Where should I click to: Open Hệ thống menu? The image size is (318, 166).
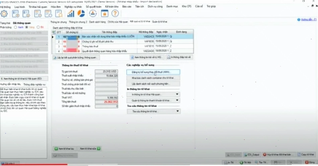5,7
